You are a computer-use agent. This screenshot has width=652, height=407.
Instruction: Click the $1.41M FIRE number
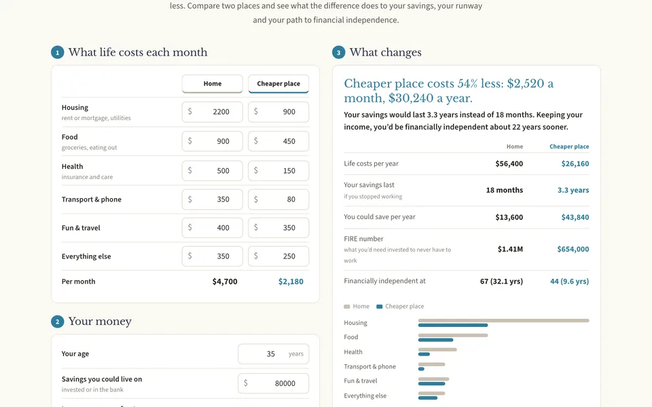[510, 249]
